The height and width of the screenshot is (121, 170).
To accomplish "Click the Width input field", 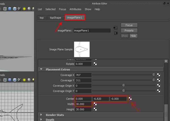I will tap(84, 104).
